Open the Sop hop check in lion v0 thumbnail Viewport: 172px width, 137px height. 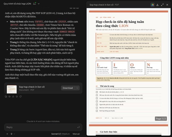(12, 89)
